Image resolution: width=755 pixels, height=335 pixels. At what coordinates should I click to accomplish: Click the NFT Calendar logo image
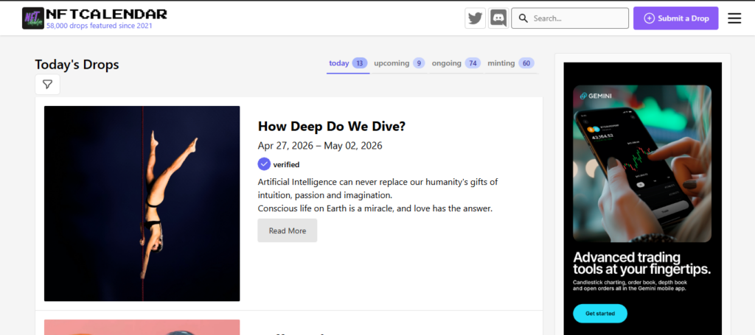(33, 18)
